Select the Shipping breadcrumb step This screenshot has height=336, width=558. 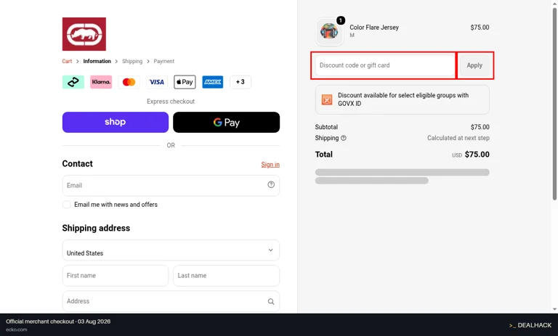coord(132,61)
